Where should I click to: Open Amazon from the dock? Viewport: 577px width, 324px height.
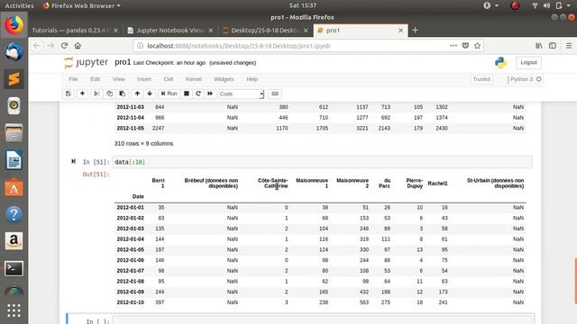pyautogui.click(x=14, y=241)
